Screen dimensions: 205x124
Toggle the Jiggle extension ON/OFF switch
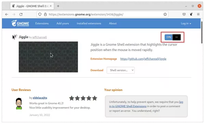tap(173, 37)
